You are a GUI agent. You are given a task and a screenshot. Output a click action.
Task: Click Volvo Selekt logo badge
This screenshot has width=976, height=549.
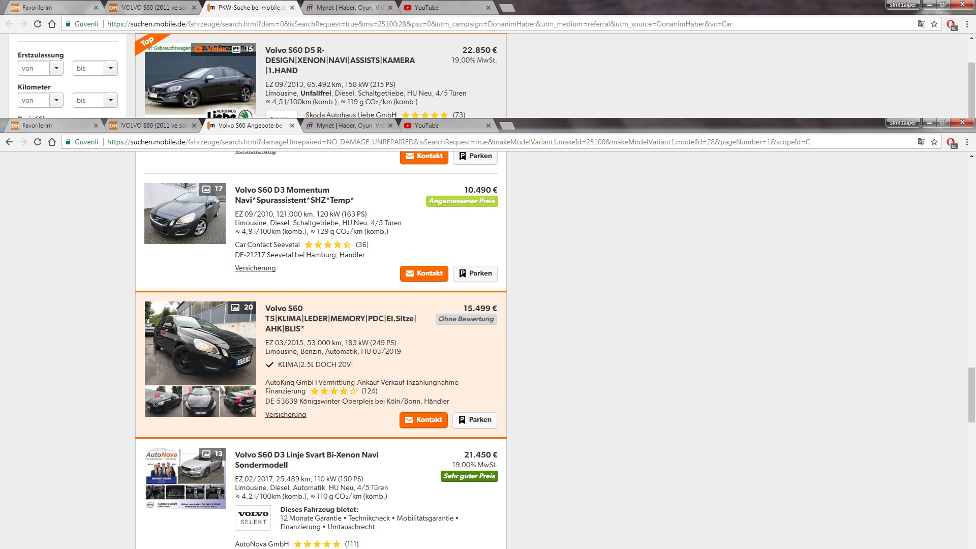[x=253, y=518]
